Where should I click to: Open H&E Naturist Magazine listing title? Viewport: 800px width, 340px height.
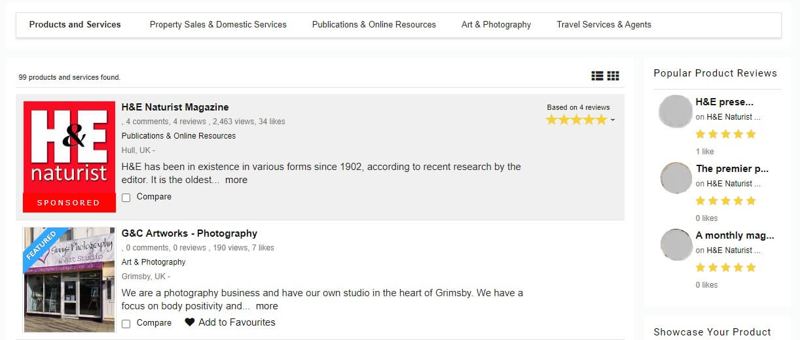[175, 107]
